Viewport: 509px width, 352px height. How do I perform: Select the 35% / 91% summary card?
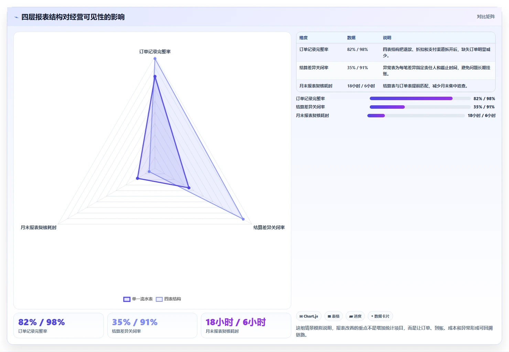pos(152,326)
